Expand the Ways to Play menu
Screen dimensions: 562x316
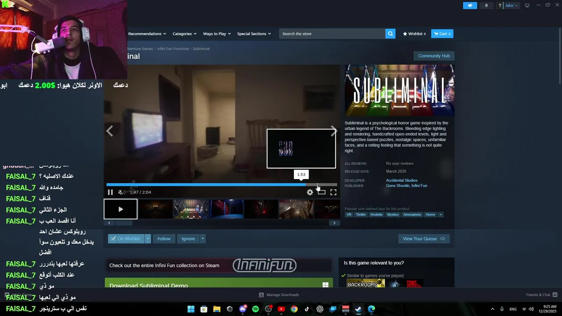217,34
